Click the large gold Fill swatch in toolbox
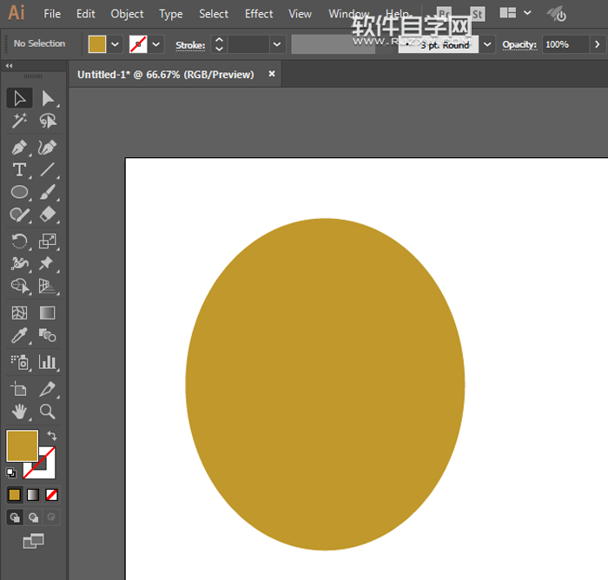 click(x=22, y=445)
